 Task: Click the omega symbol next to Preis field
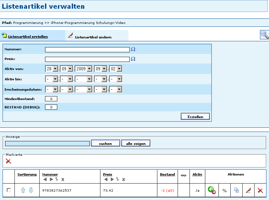133,59
